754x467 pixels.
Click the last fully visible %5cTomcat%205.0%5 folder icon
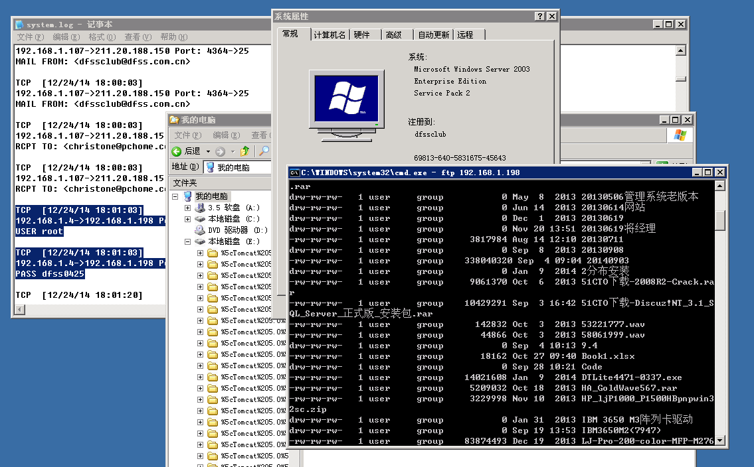(213, 456)
